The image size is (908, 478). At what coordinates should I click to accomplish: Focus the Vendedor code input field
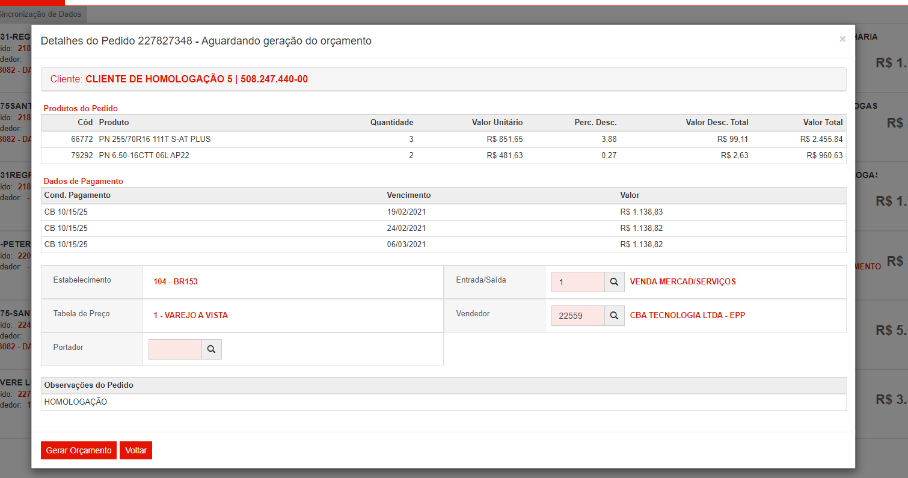tap(578, 316)
